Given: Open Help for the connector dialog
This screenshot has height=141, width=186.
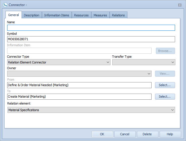Looking at the screenshot, I should point(170,134).
